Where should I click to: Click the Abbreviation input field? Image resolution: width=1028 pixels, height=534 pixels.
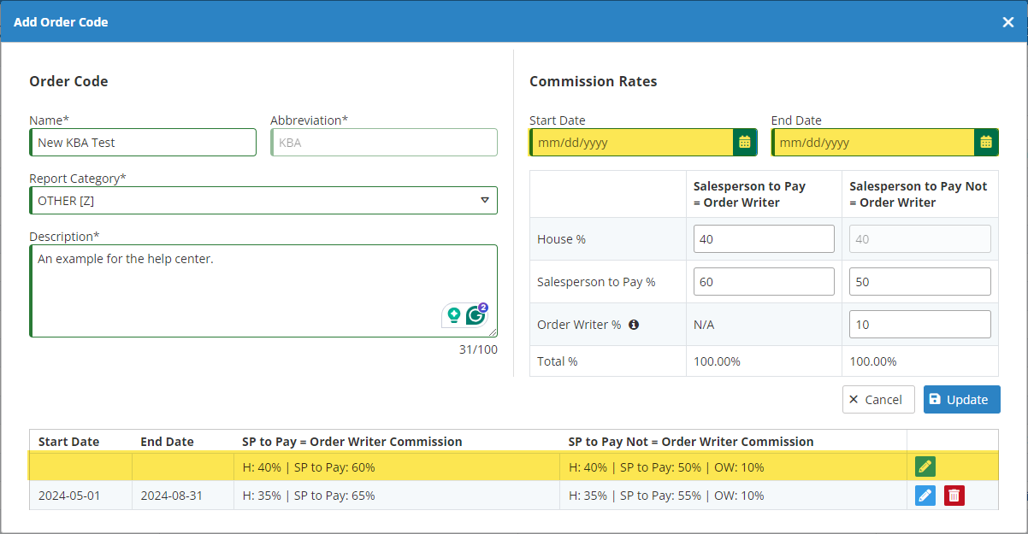[384, 143]
